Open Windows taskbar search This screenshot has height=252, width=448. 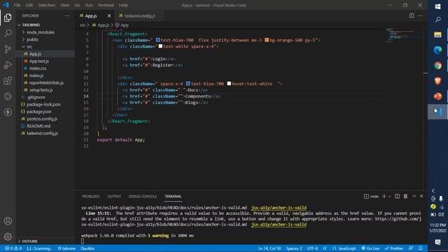point(437,20)
